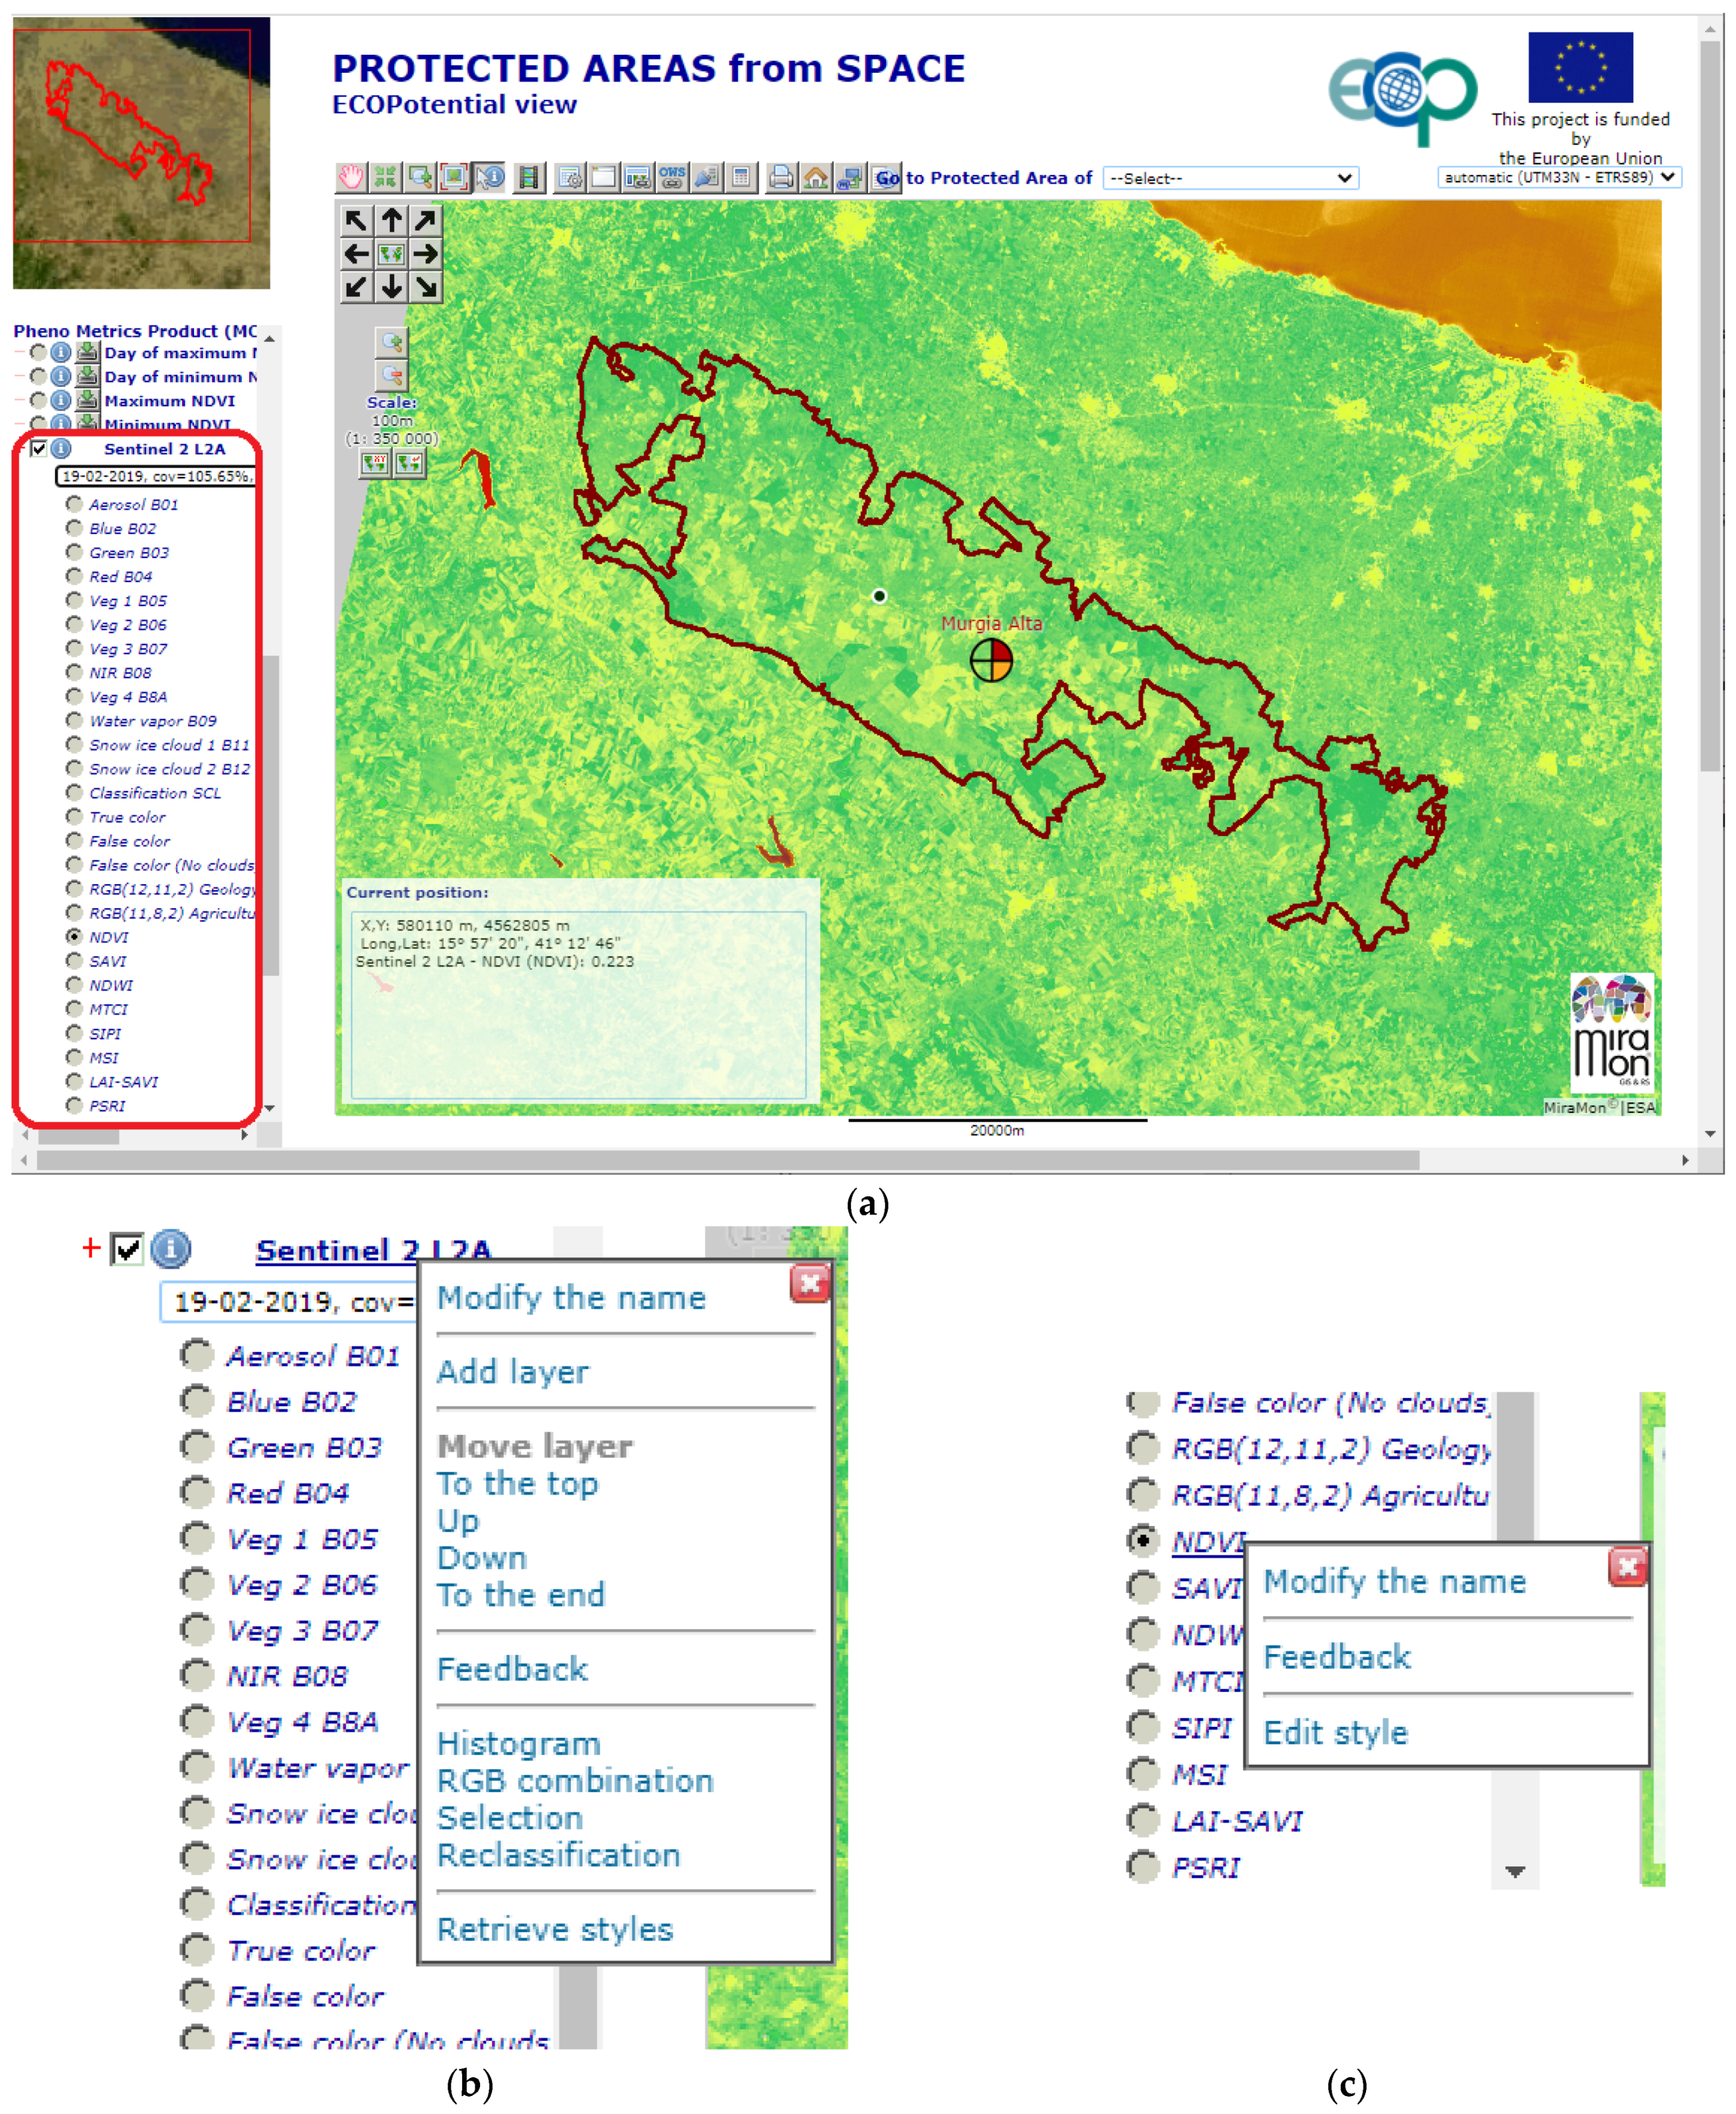Choose Histogram from the context menu
The image size is (1736, 2114).
(518, 1743)
